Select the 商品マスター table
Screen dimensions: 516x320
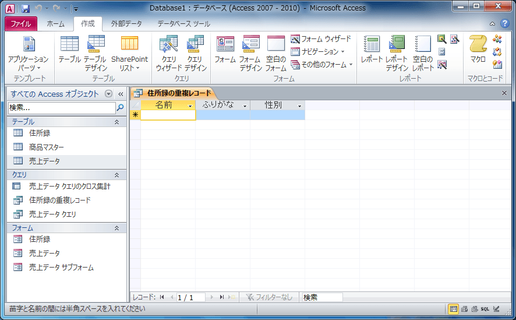(67, 147)
